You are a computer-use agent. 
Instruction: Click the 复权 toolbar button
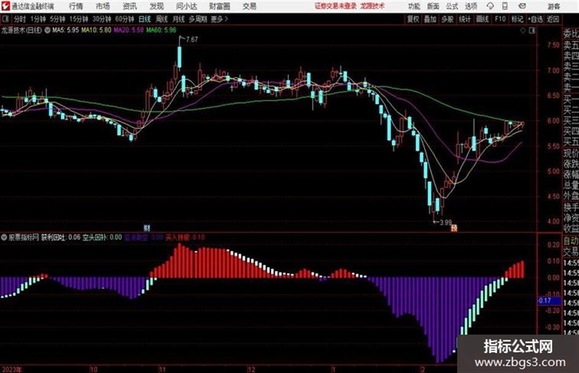pyautogui.click(x=413, y=19)
